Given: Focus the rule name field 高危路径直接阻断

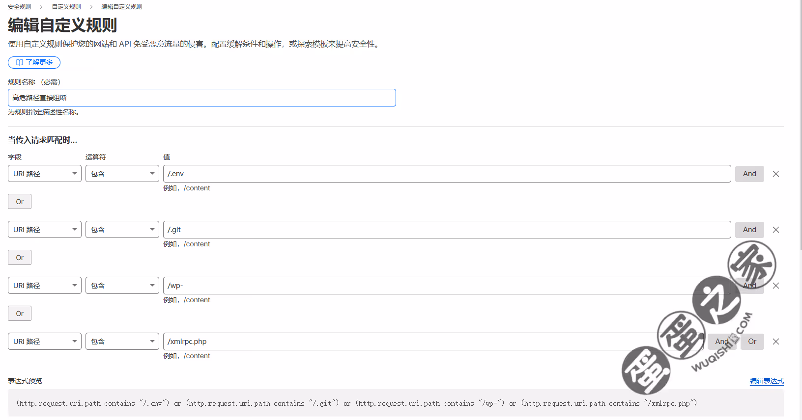Looking at the screenshot, I should click(202, 98).
